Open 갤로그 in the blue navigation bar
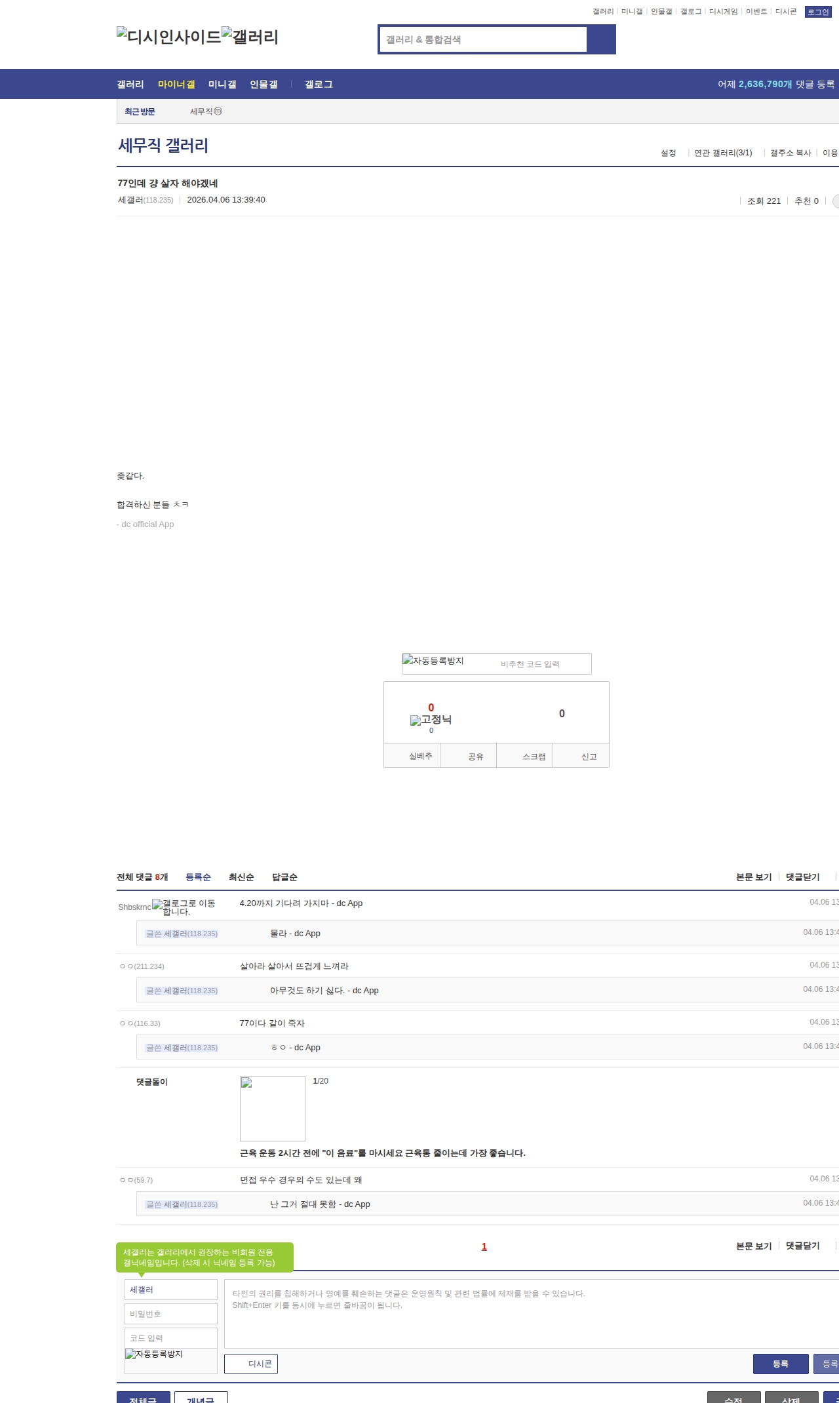 [319, 85]
